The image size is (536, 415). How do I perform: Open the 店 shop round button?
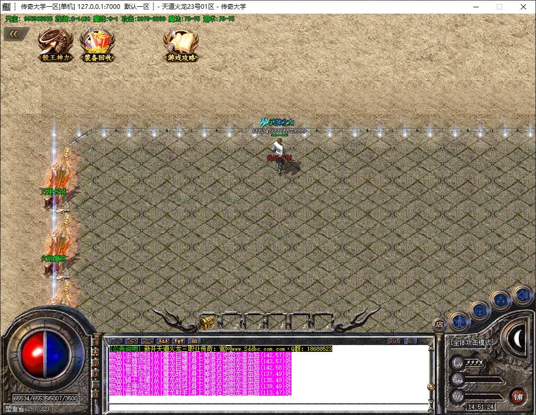point(439,324)
